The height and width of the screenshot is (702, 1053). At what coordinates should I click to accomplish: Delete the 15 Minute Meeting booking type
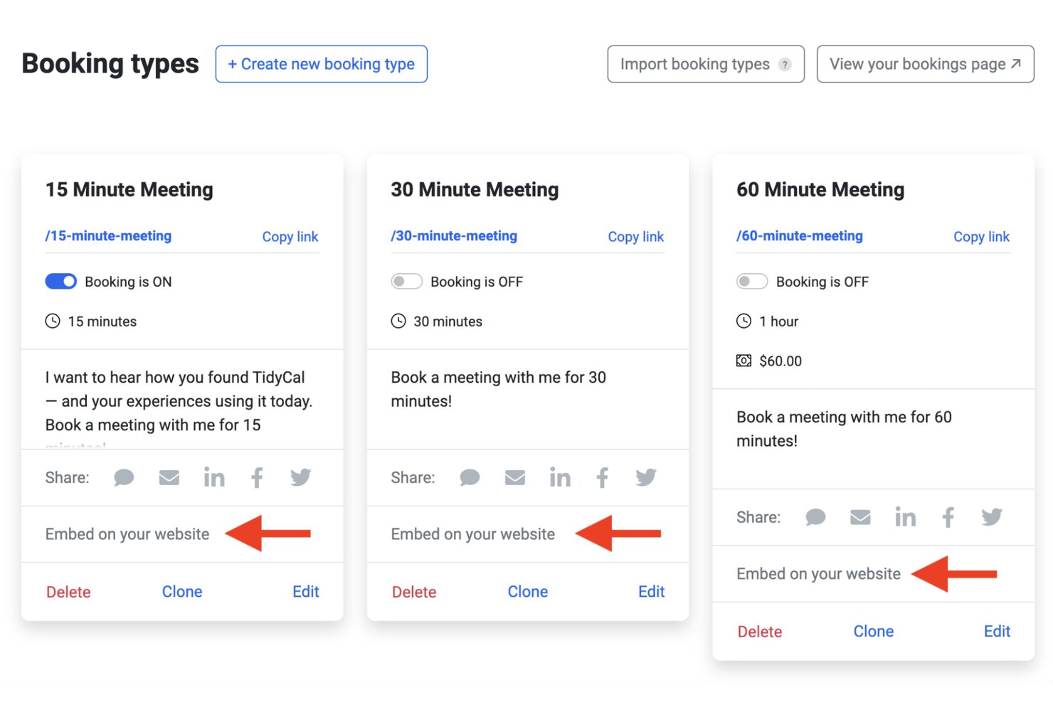click(68, 592)
